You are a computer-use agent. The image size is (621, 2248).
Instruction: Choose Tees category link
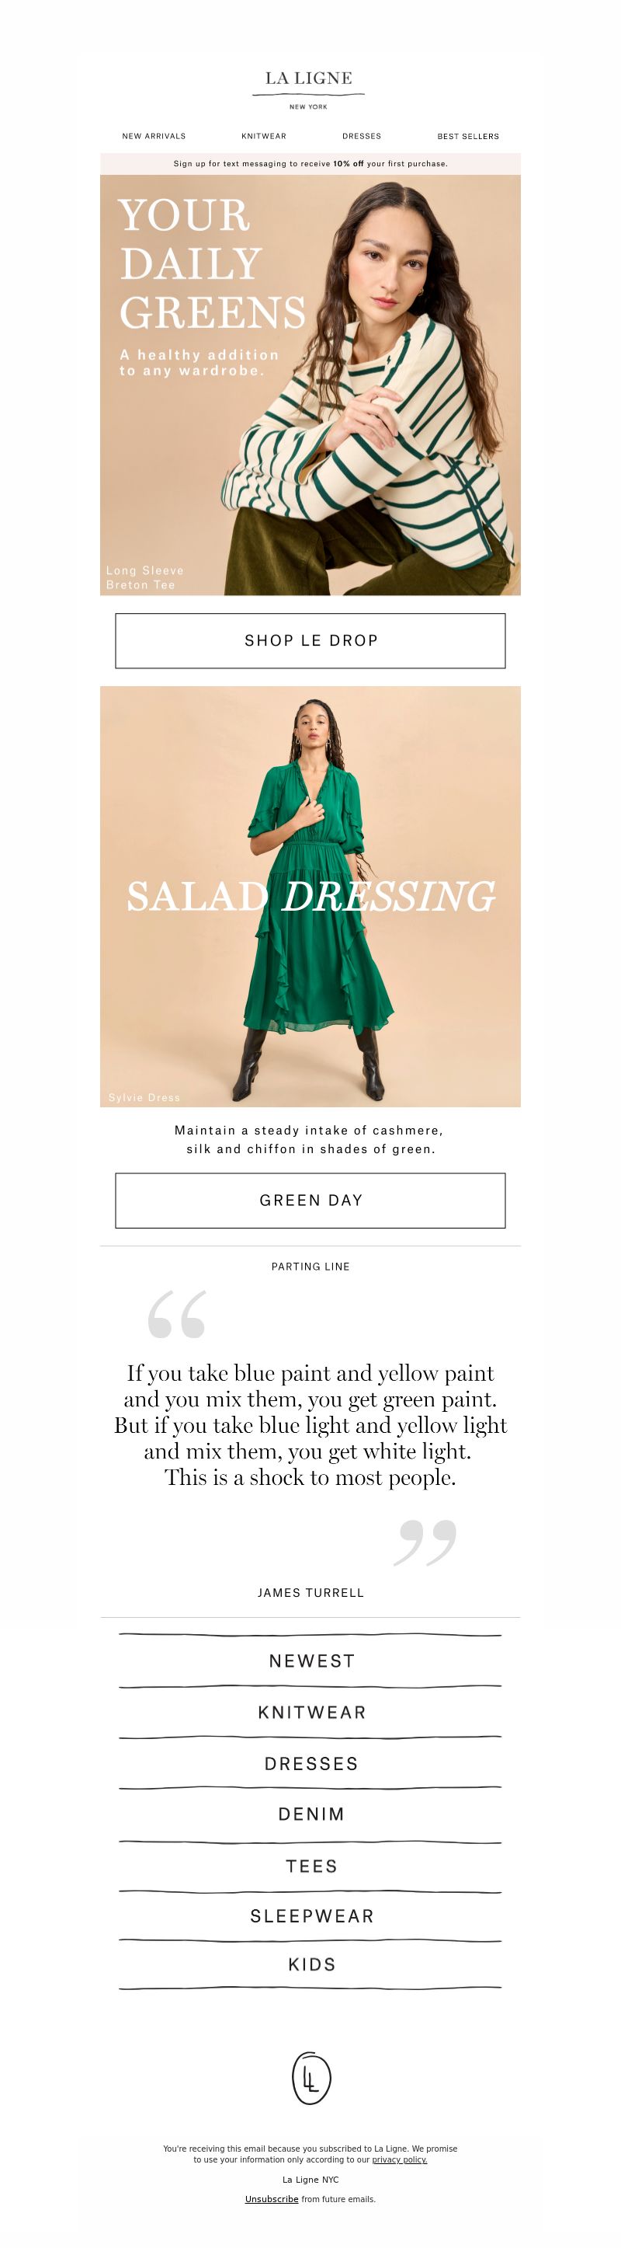tap(311, 1866)
